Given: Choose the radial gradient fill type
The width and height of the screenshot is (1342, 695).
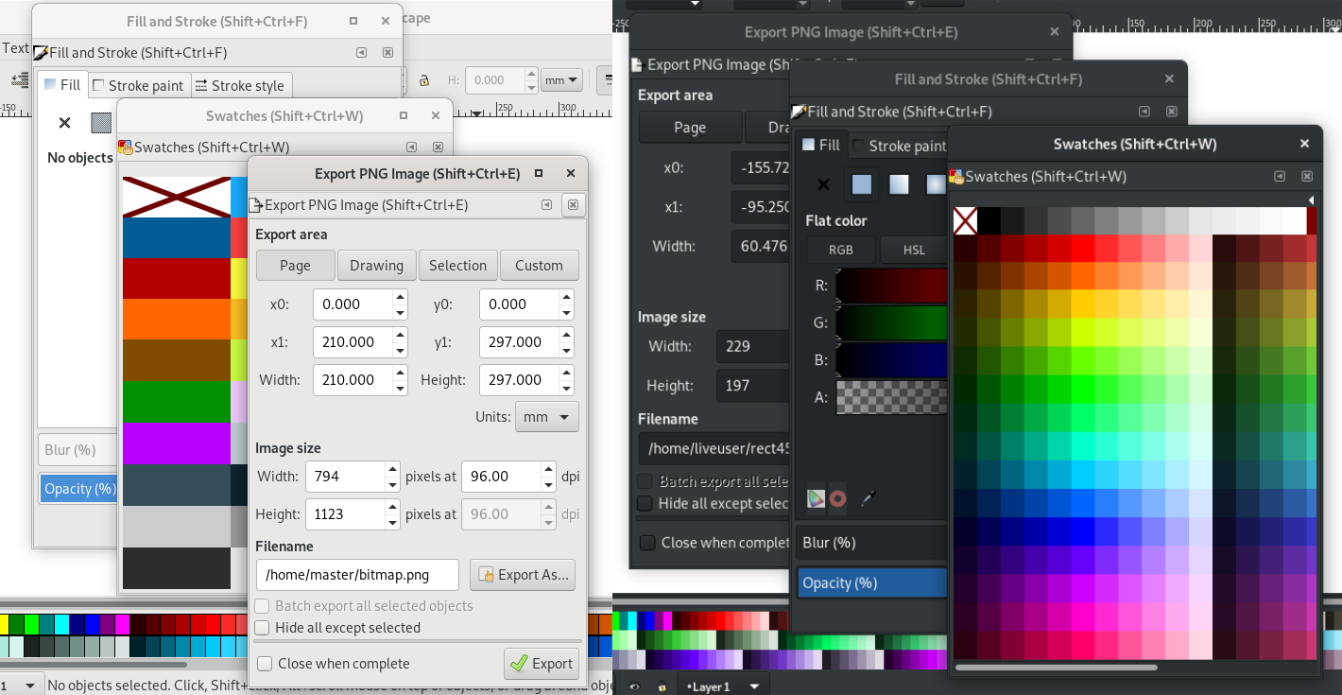Looking at the screenshot, I should click(934, 184).
